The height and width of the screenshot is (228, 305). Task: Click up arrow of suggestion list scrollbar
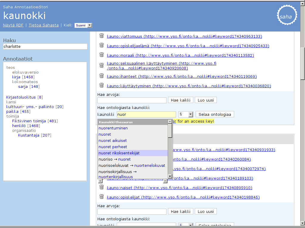pyautogui.click(x=170, y=121)
